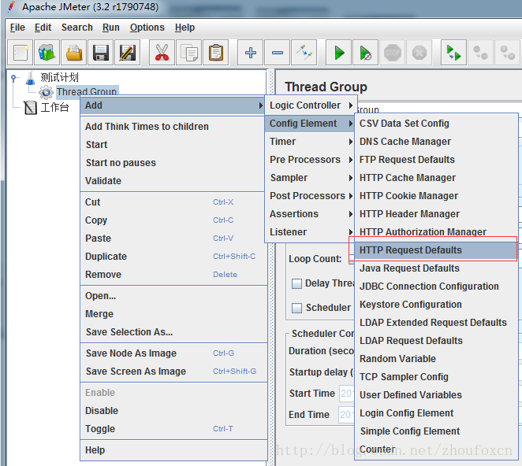Choose HTTP Cookie Manager from Config Element

[x=408, y=196]
